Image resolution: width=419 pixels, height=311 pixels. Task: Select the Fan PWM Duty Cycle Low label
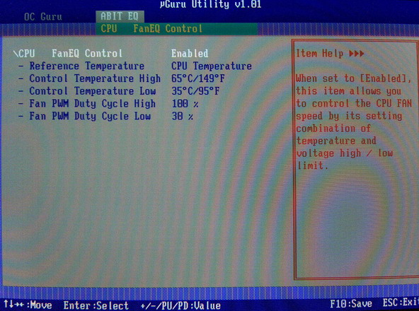(90, 116)
